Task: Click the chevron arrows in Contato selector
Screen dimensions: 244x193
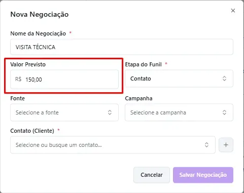Action: coord(206,145)
